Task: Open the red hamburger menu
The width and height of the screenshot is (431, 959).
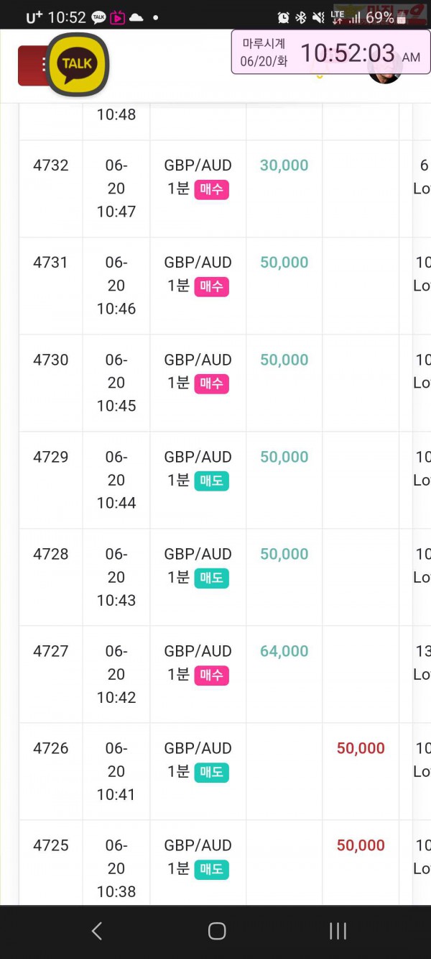Action: coord(32,65)
